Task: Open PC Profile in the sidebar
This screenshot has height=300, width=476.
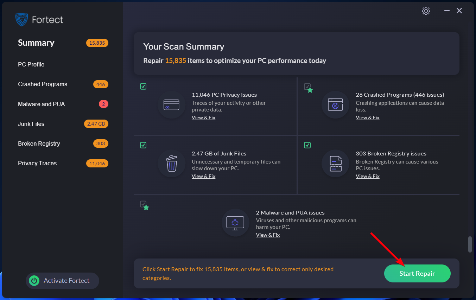Action: coord(31,64)
